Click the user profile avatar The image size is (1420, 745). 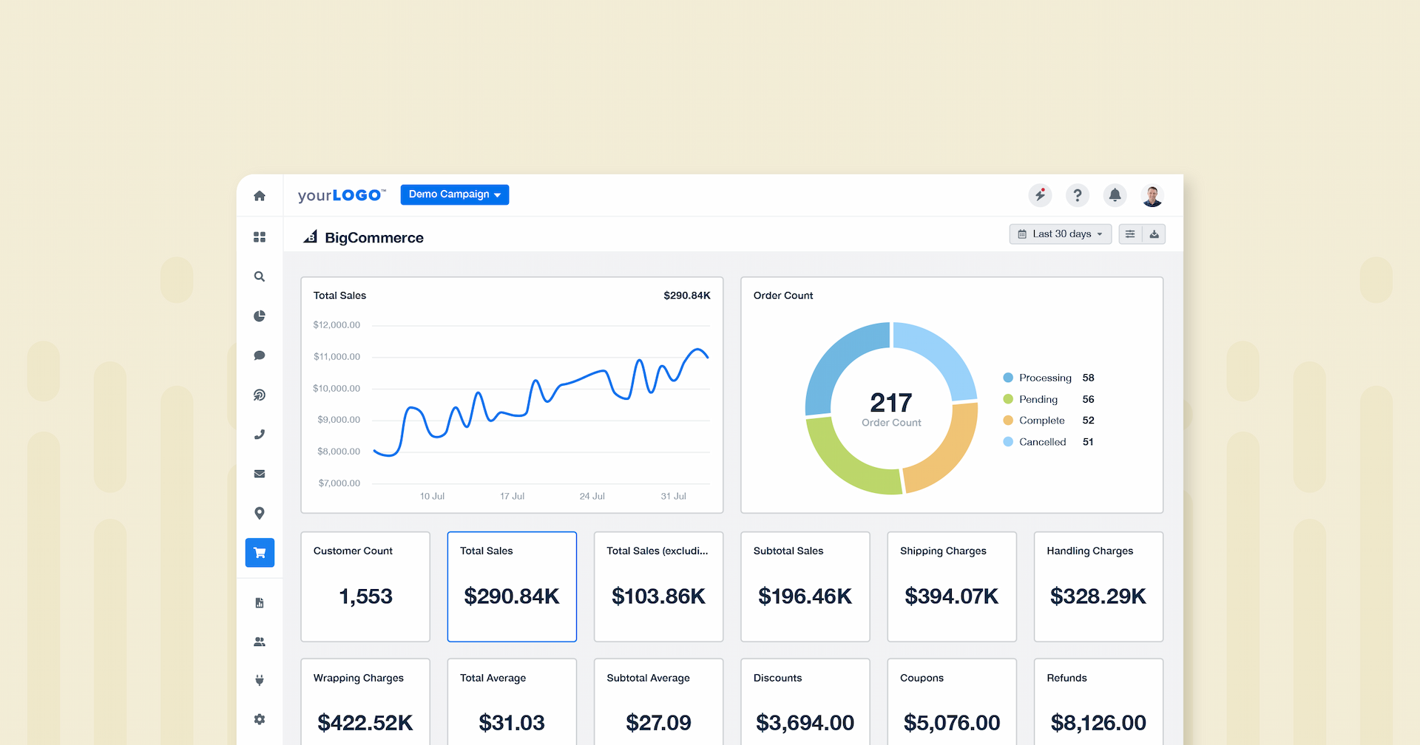pyautogui.click(x=1152, y=195)
